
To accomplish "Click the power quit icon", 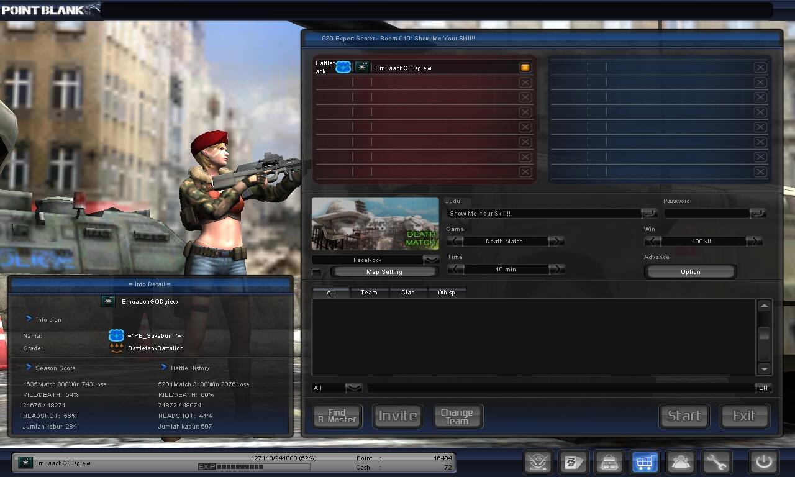I will (x=763, y=462).
